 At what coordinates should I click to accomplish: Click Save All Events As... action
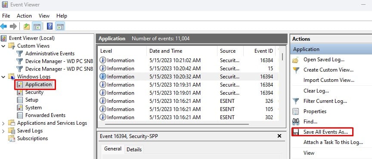[x=325, y=132]
